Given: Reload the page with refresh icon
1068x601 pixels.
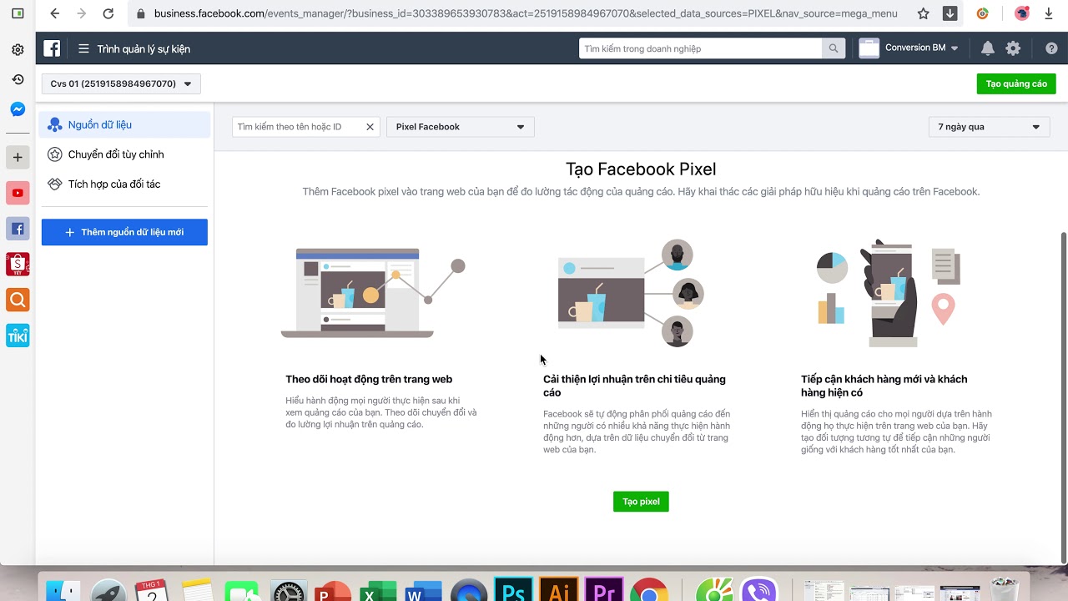Looking at the screenshot, I should [108, 13].
